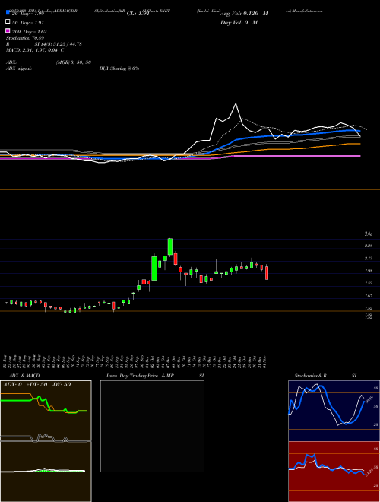Screen dimensions: 380x502
Task: Click the peak of the white price line
Action: (x=236, y=103)
